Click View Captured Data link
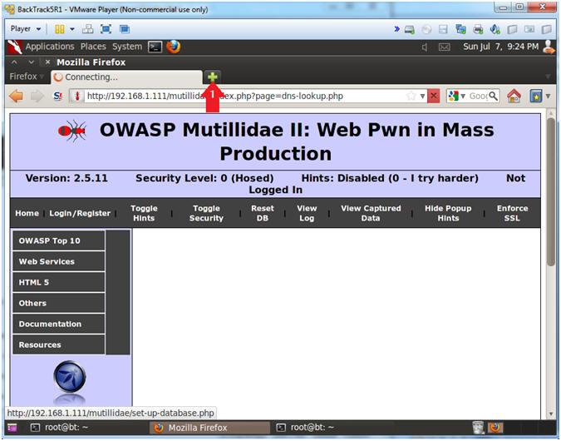 point(371,213)
